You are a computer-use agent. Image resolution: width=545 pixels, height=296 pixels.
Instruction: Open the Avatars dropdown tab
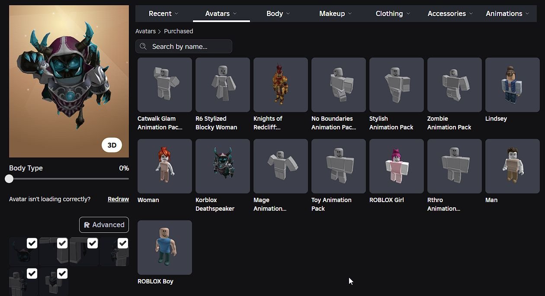pyautogui.click(x=221, y=13)
